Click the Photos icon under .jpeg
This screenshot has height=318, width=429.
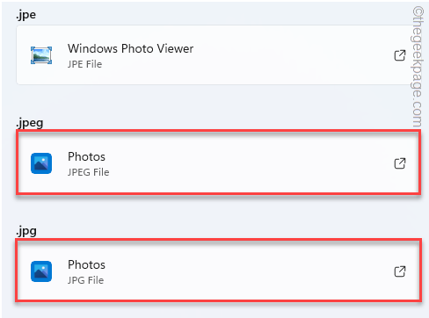click(41, 163)
